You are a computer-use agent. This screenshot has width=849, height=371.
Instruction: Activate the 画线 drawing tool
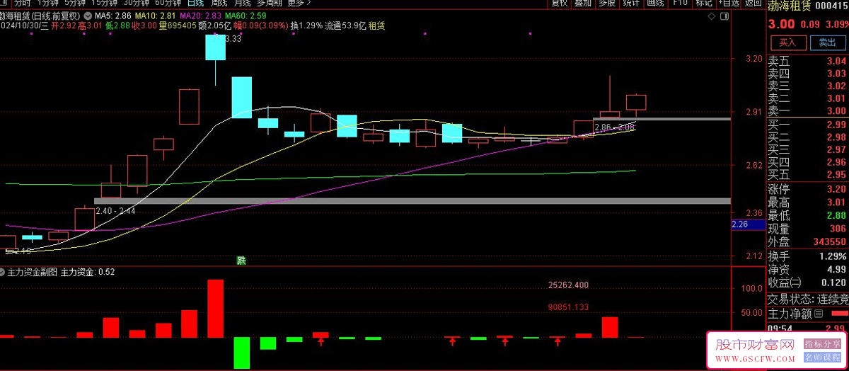pyautogui.click(x=656, y=3)
